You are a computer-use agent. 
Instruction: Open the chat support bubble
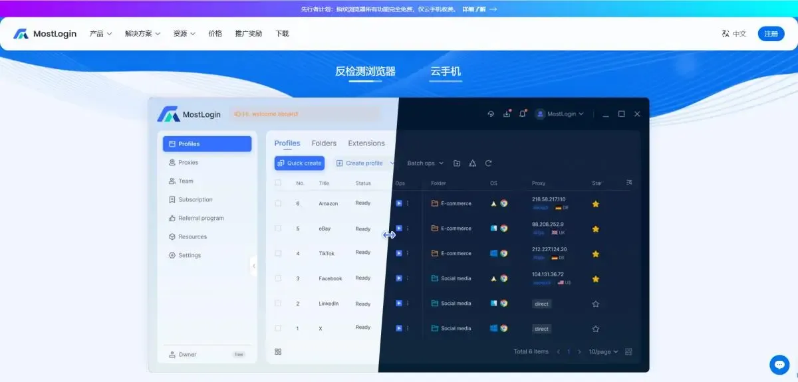coord(779,365)
